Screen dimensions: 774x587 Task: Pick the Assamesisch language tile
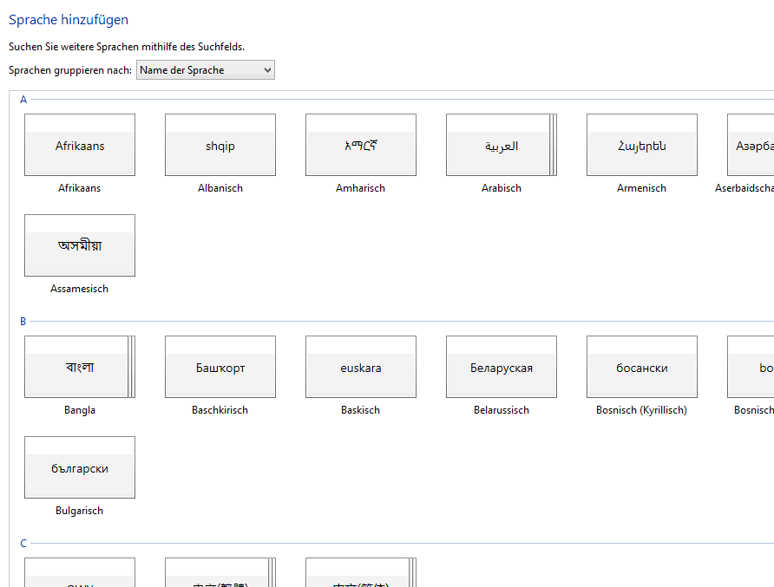click(x=80, y=246)
